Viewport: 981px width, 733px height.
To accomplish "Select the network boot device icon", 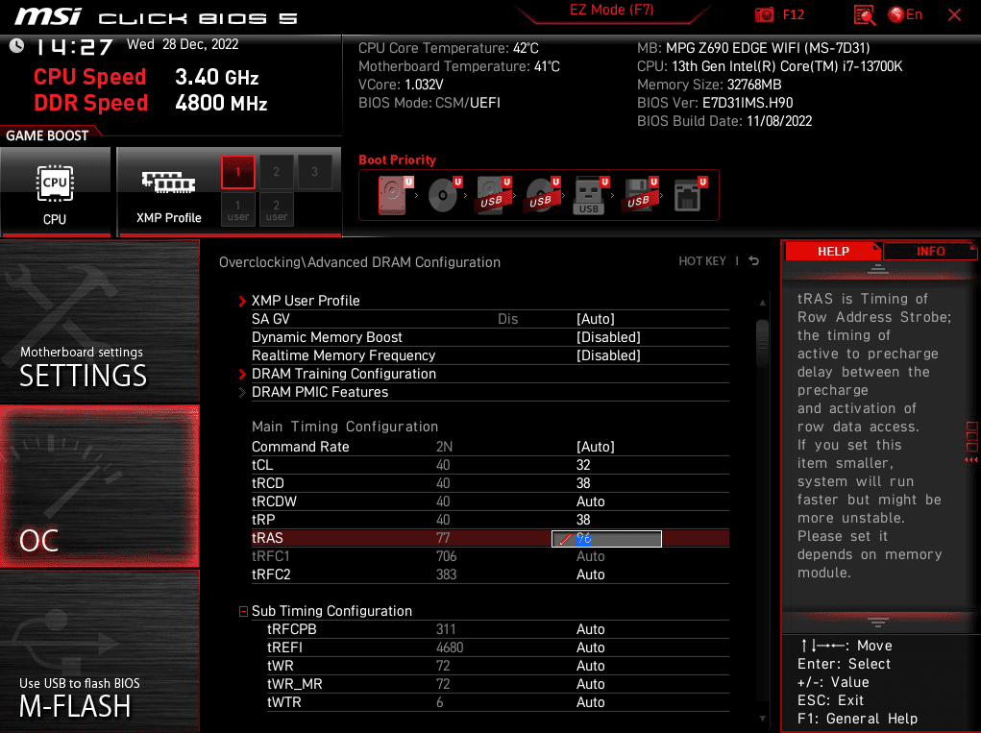I will click(x=686, y=195).
